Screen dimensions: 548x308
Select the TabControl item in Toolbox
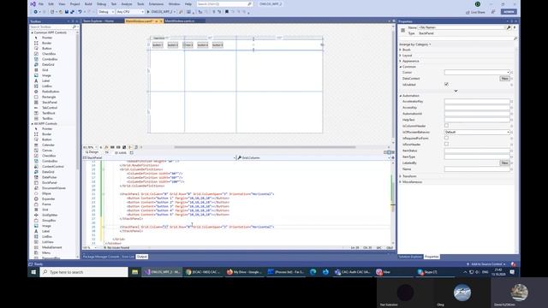click(x=50, y=108)
